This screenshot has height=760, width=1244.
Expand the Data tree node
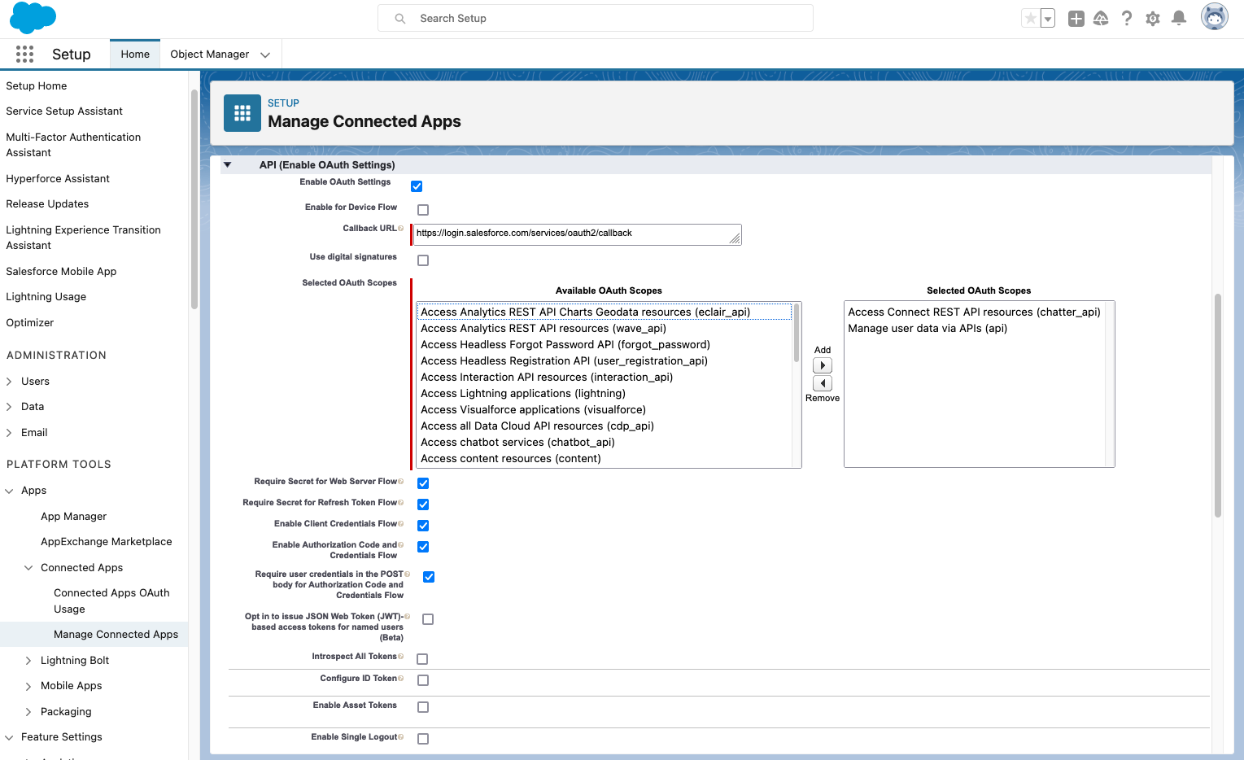[9, 407]
